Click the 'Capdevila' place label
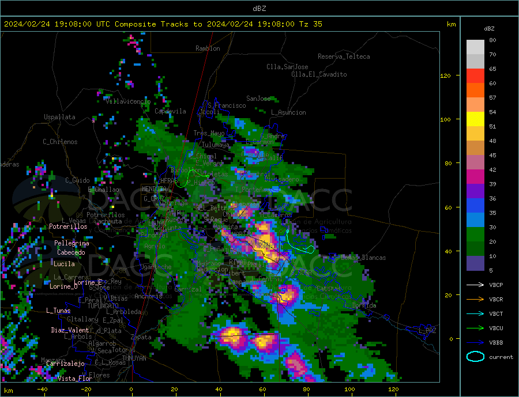519x397 pixels. coord(170,111)
